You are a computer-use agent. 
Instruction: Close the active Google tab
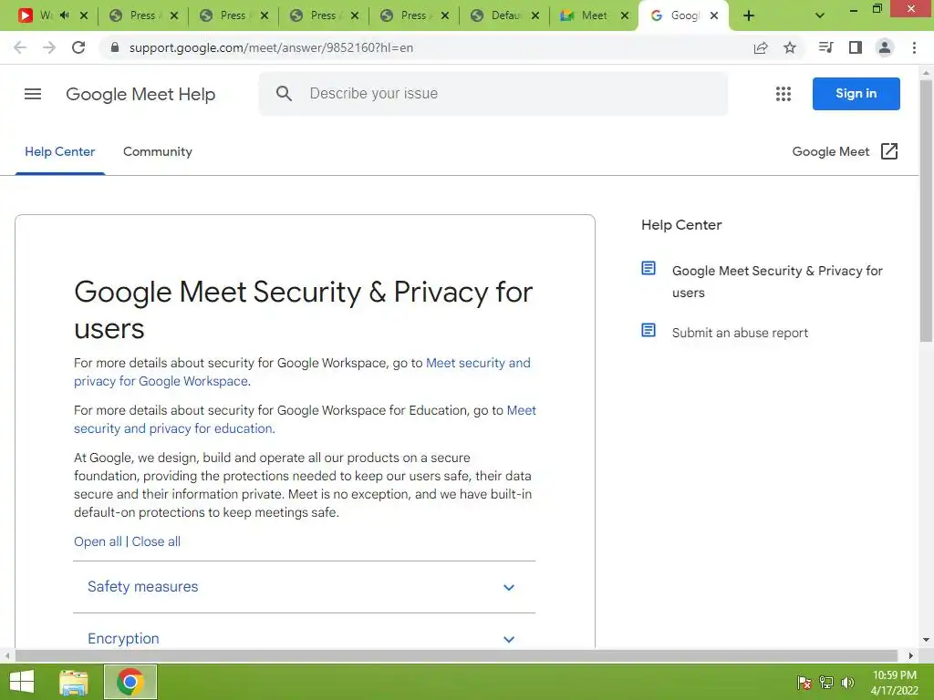[x=714, y=15]
